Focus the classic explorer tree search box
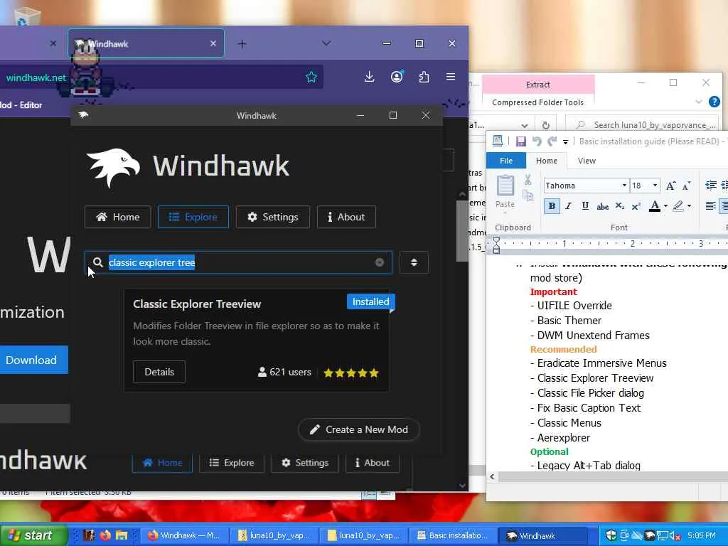The height and width of the screenshot is (546, 728). coord(238,262)
